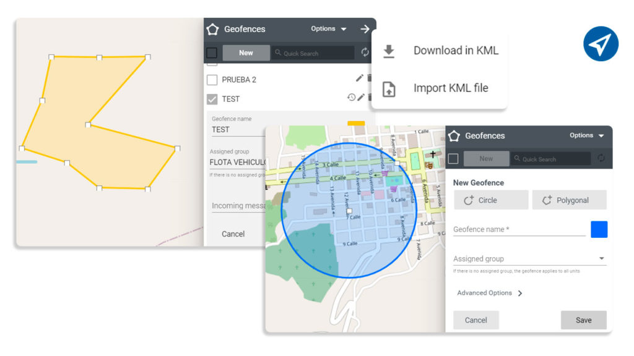Click the blue circle's radius edge handle
This screenshot has height=356, width=634.
(397, 163)
